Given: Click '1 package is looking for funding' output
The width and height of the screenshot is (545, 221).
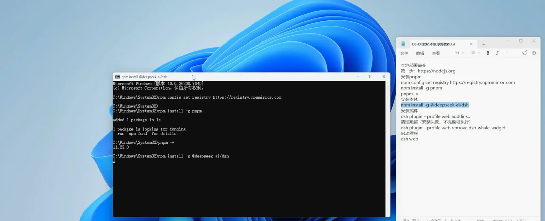Looking at the screenshot, I should pyautogui.click(x=149, y=129).
